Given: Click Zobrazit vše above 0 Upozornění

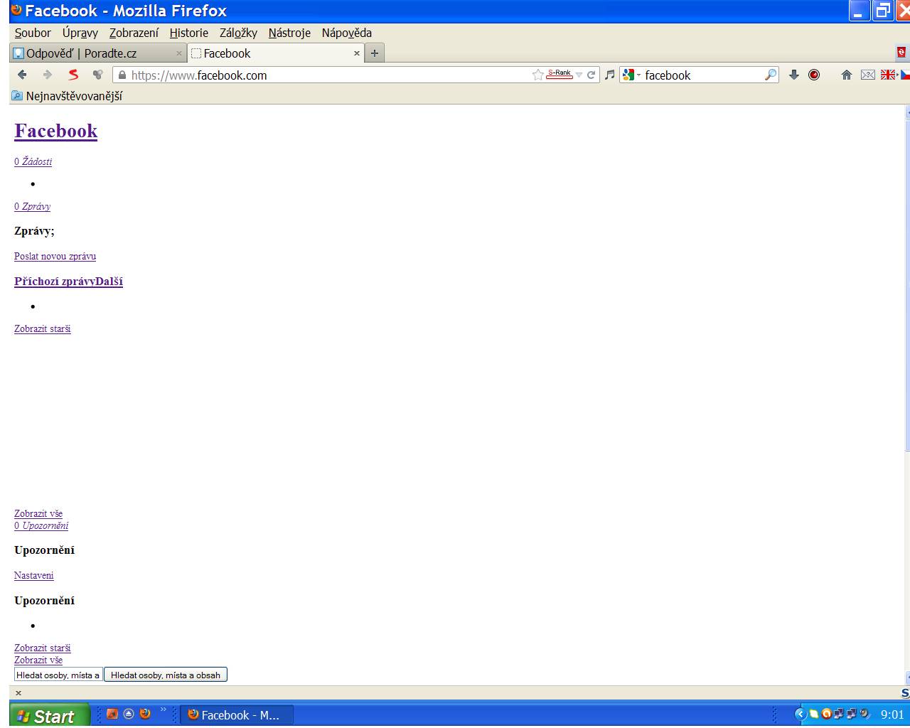Looking at the screenshot, I should (38, 513).
